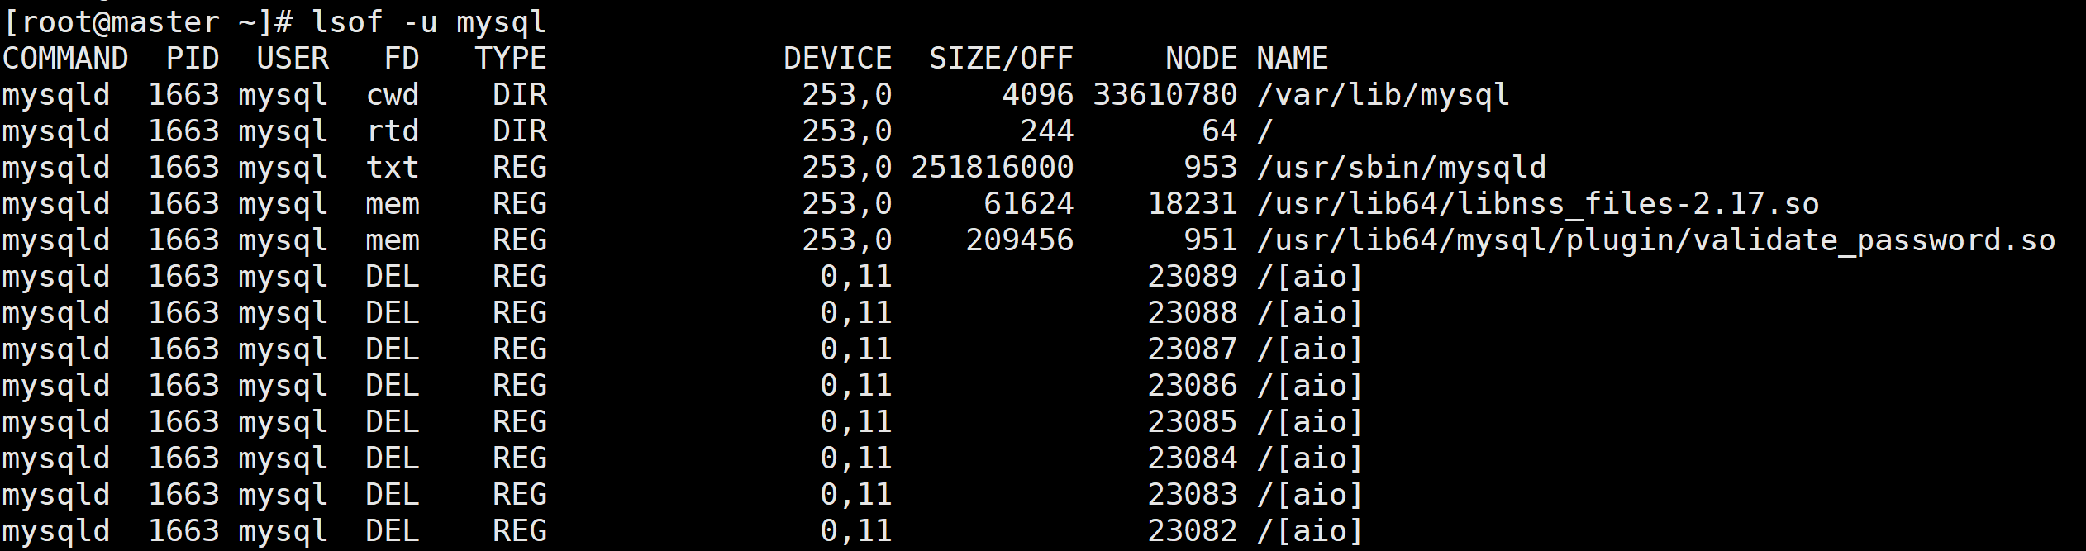Click the 'DIR' type in the rtd row

tap(520, 131)
